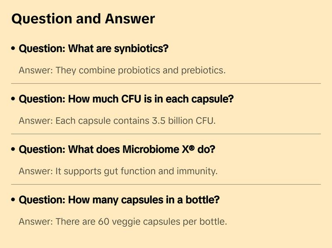Click the divider line below the synbiotics answer
Image resolution: width=332 pixels, height=248 pixels.
[166, 83]
